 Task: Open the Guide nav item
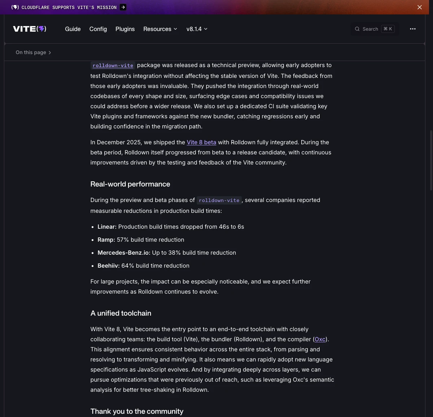(73, 29)
